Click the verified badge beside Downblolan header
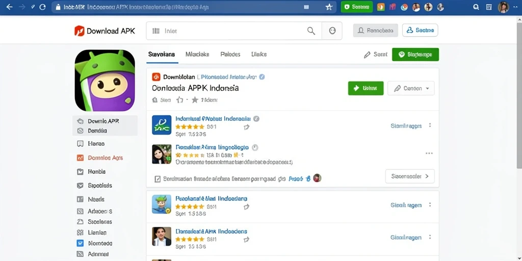 pos(262,77)
